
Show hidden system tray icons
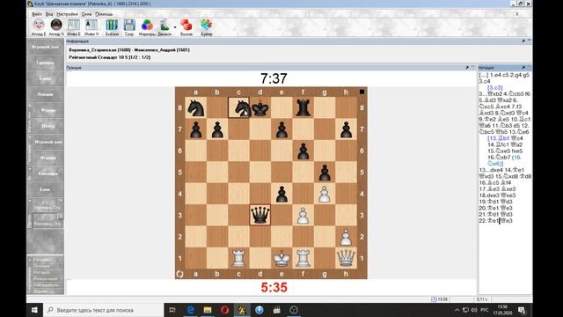[457, 310]
